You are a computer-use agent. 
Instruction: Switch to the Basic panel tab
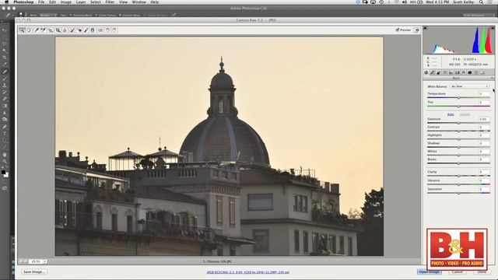coord(426,72)
